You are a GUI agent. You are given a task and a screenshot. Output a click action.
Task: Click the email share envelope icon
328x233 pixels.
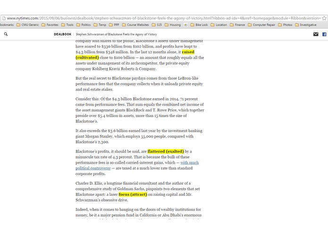[x=316, y=34]
